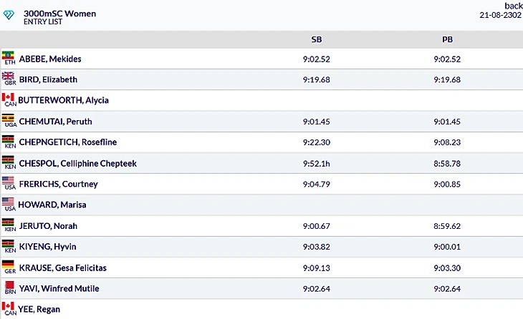Click USA flag beside Courtney Frerichs
Screen dimensions: 523x319
(9, 182)
